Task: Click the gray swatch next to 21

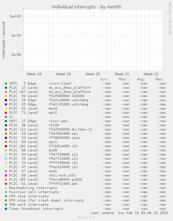Action: [6, 117]
